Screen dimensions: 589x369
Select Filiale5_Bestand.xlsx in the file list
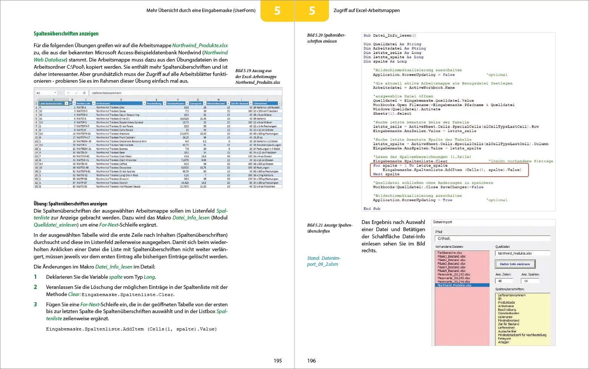pos(462,271)
